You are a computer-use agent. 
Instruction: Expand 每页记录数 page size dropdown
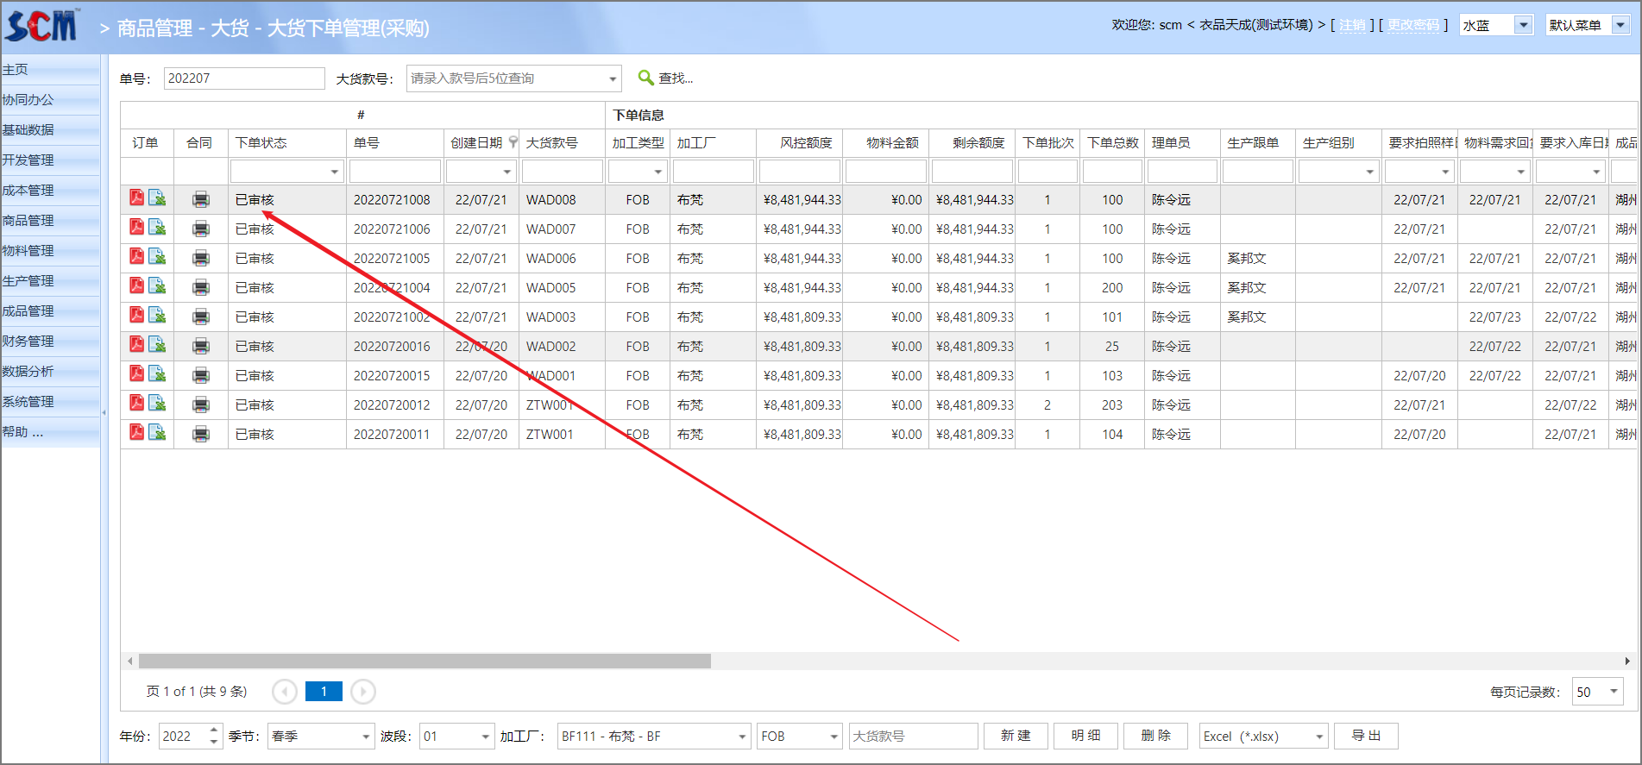pos(1614,692)
